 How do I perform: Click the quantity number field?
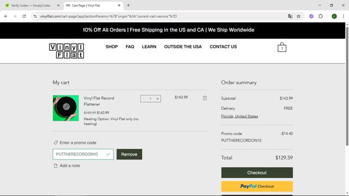click(151, 99)
